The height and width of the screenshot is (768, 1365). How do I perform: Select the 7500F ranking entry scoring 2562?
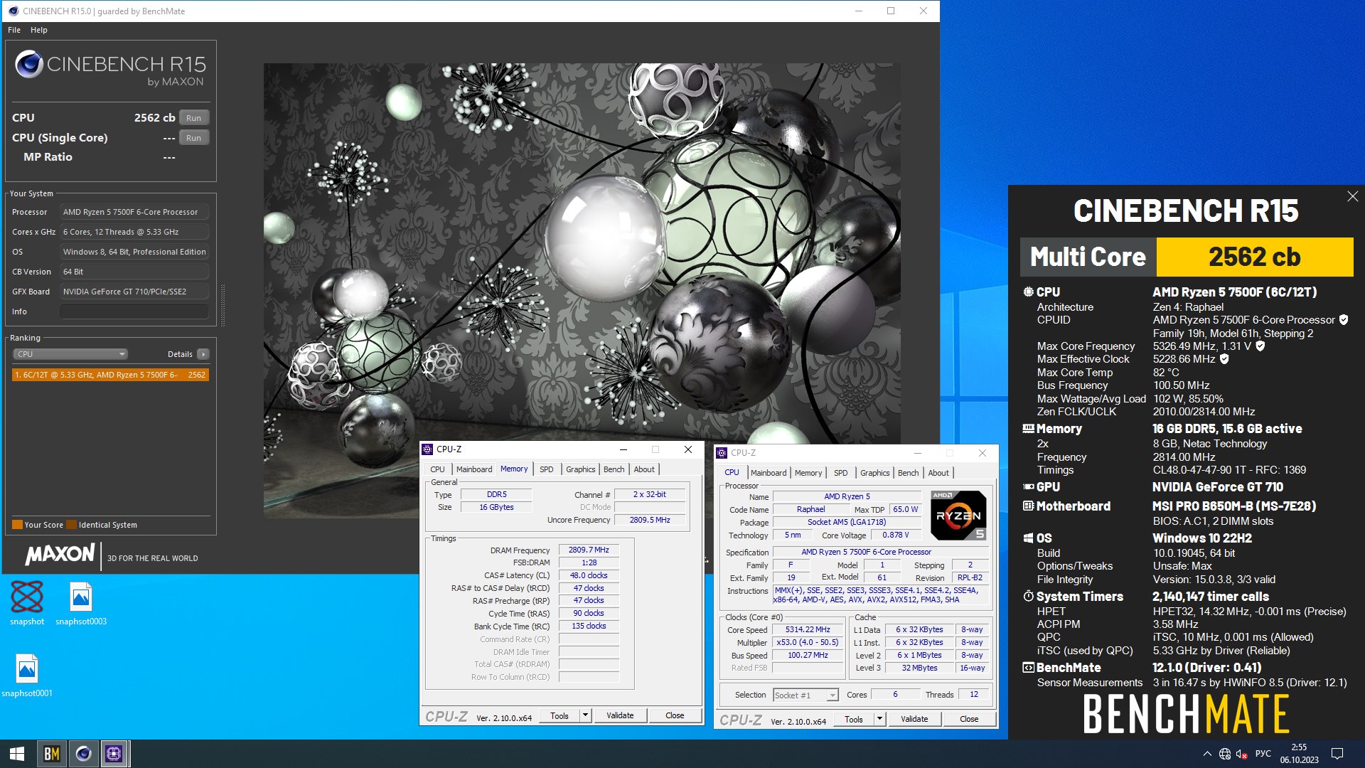click(110, 375)
